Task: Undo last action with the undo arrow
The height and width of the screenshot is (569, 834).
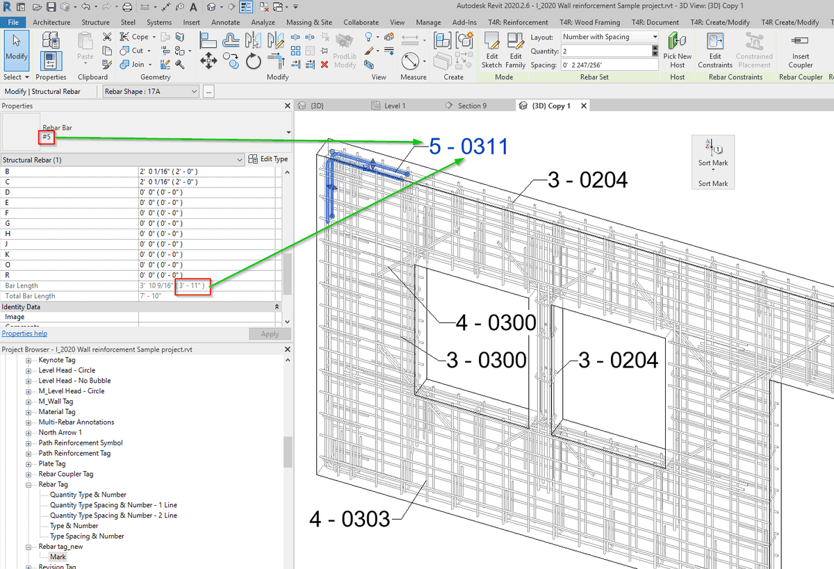Action: pos(85,7)
